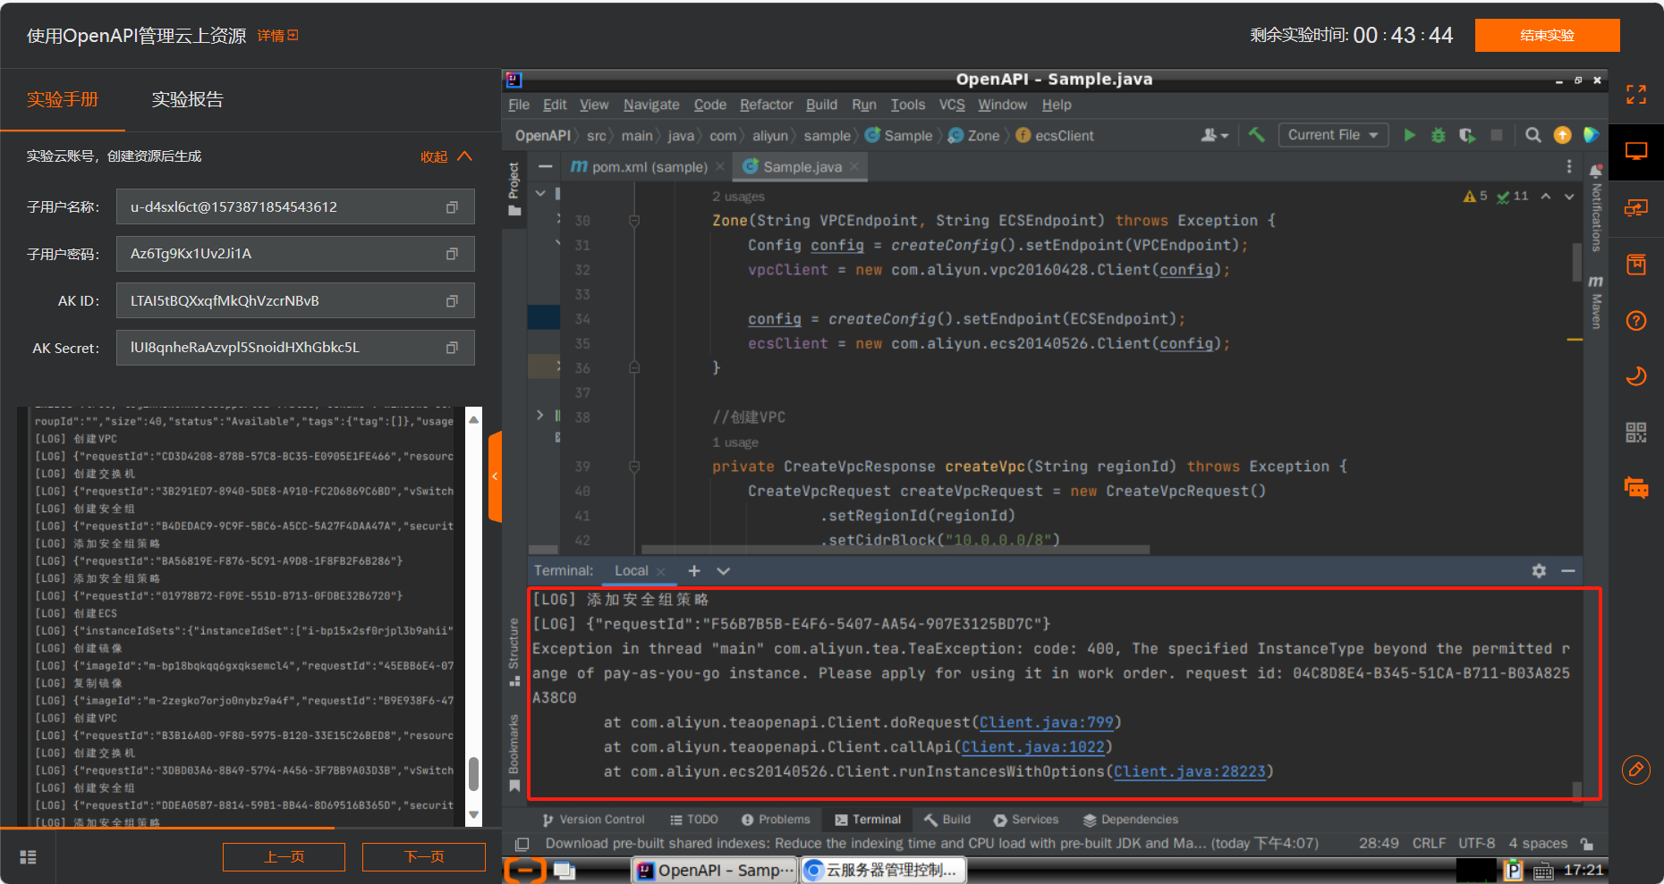This screenshot has height=884, width=1664.
Task: Open the terminal tabs dropdown chevron
Action: click(724, 570)
